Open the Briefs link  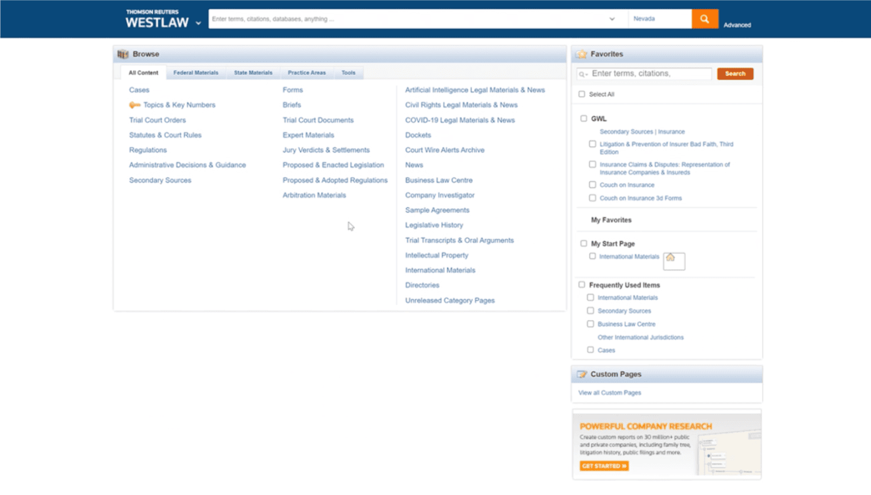click(292, 105)
